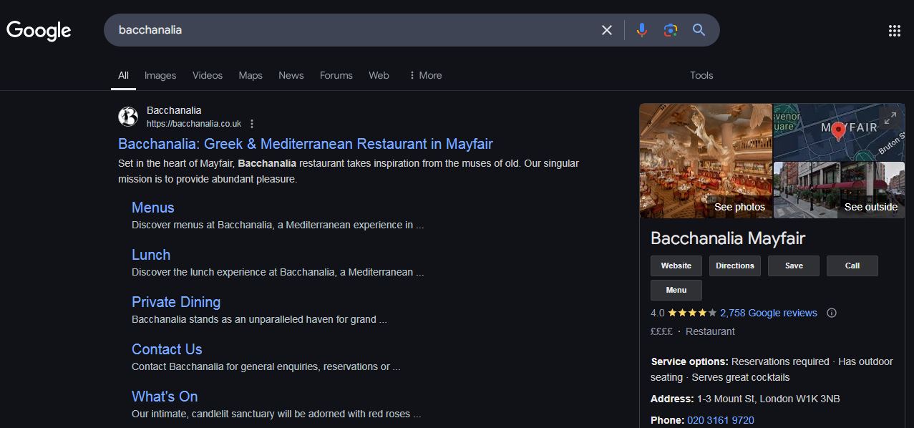Open the Maps tab

point(251,75)
